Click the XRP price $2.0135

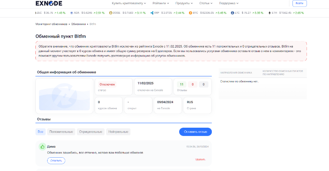click(x=167, y=13)
